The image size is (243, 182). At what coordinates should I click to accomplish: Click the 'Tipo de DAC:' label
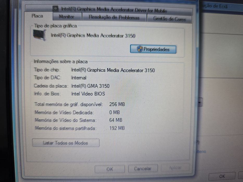click(48, 77)
